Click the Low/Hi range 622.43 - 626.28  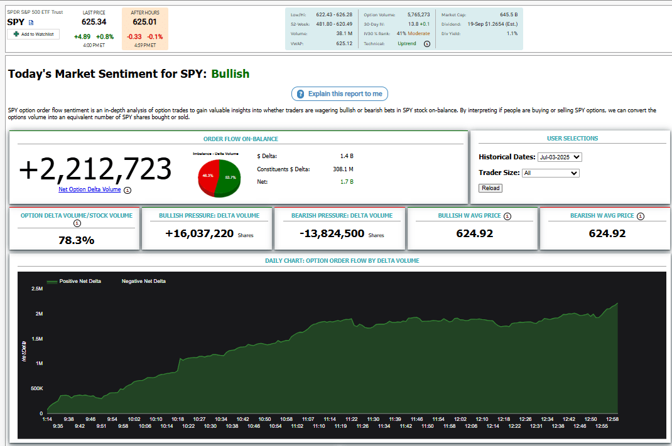(x=334, y=14)
